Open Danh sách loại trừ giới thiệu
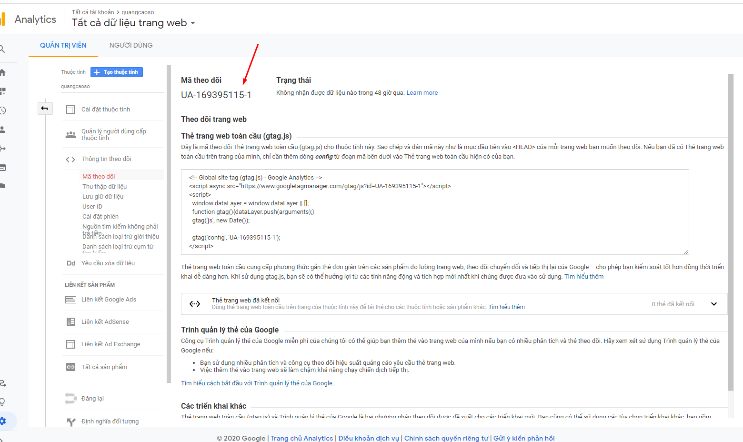This screenshot has height=442, width=743. point(120,237)
